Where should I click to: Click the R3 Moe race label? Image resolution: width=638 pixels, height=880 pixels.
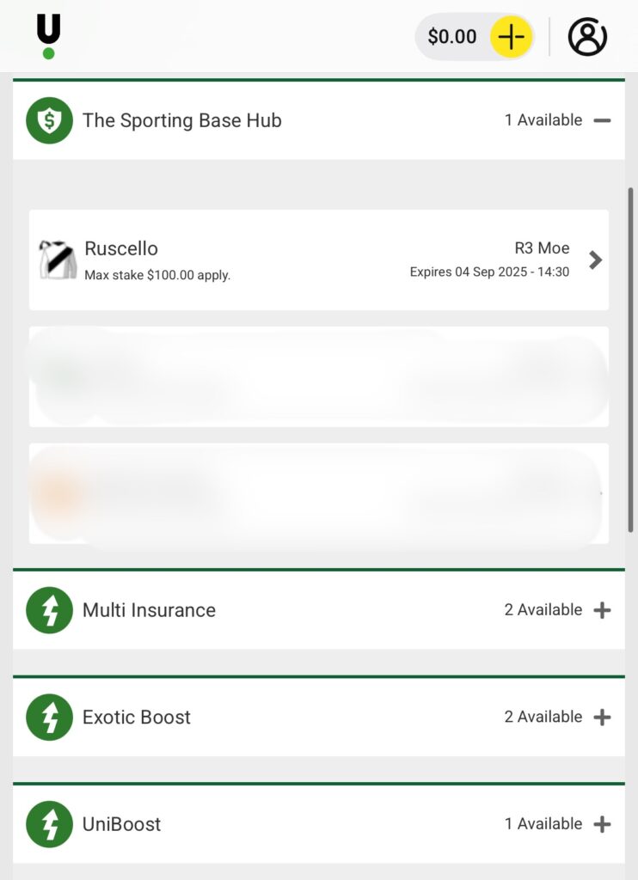(x=542, y=248)
